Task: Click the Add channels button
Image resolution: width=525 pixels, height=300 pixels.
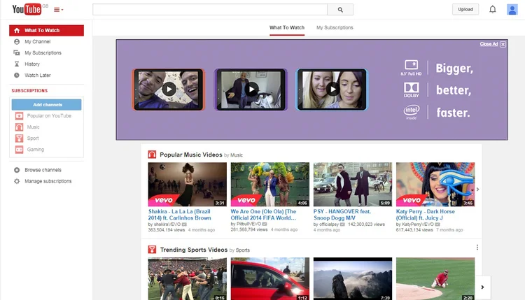Action: pos(46,105)
